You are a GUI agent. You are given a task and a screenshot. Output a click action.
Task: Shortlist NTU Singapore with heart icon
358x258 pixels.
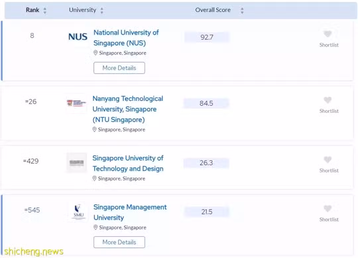328,100
